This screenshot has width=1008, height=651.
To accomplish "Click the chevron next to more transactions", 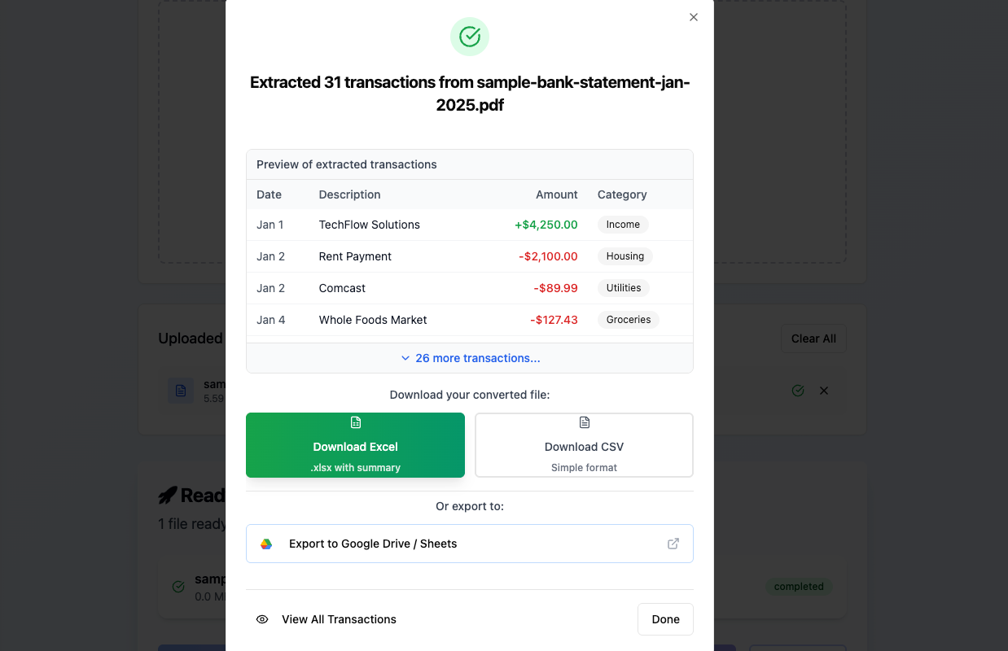I will [x=405, y=358].
